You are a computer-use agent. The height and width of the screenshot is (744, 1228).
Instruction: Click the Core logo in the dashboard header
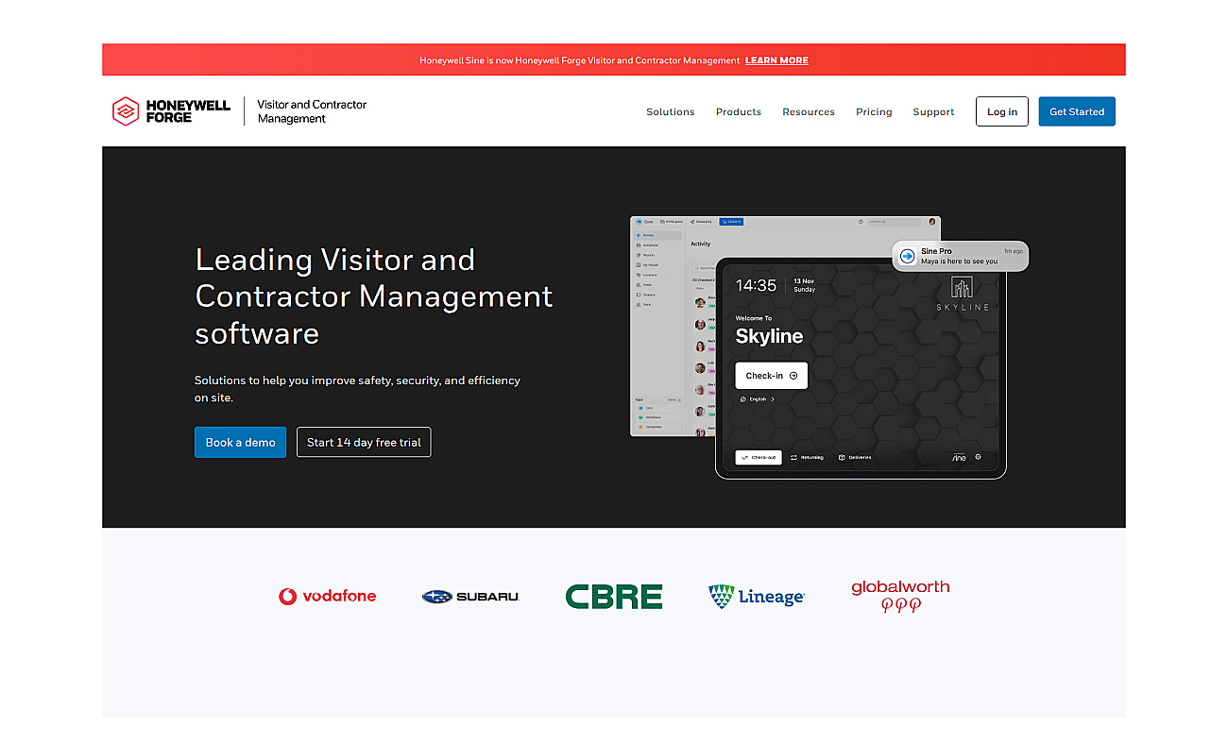644,222
